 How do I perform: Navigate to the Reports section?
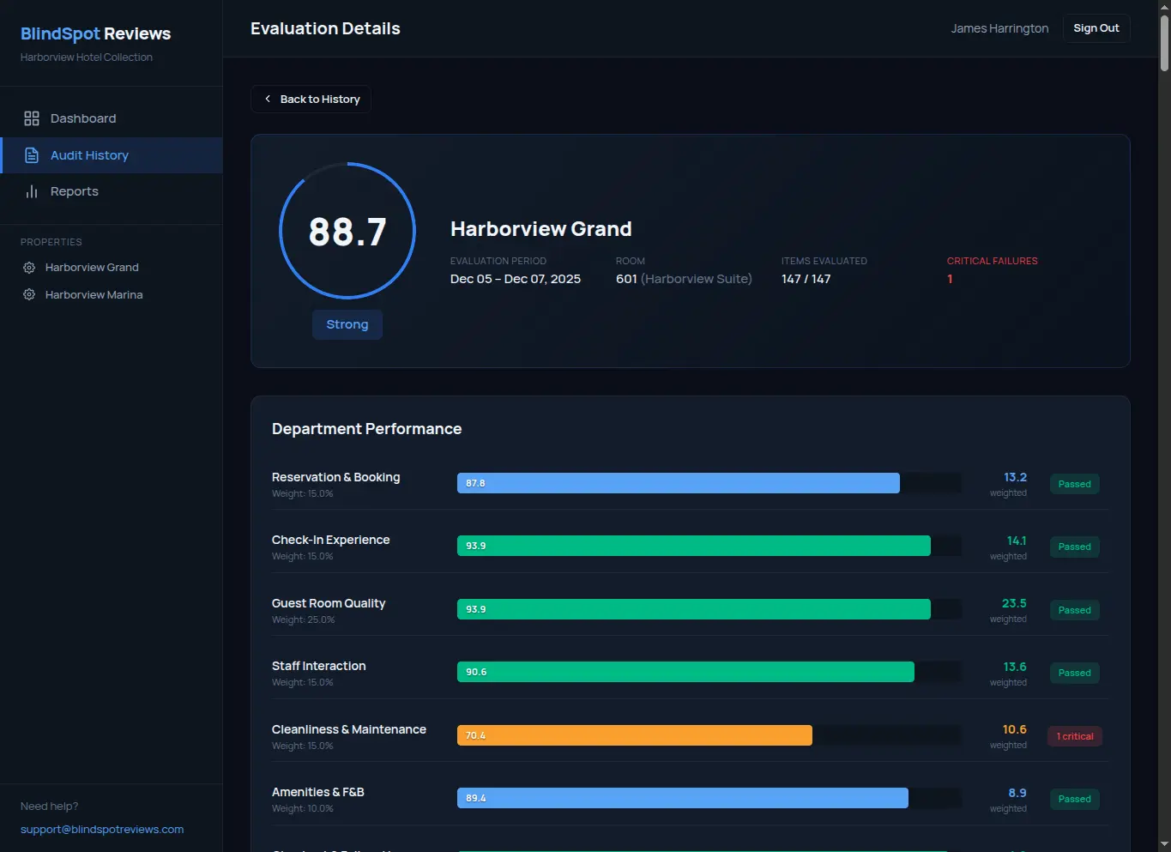pyautogui.click(x=74, y=190)
